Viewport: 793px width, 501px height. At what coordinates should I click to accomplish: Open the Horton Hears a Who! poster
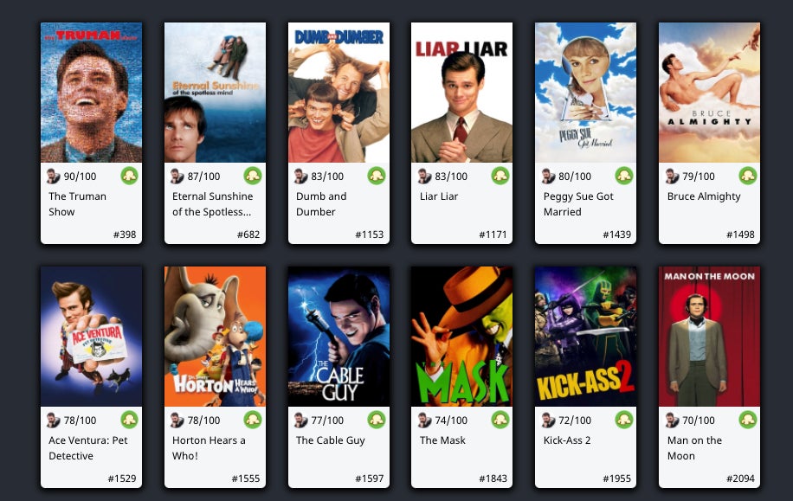point(215,337)
